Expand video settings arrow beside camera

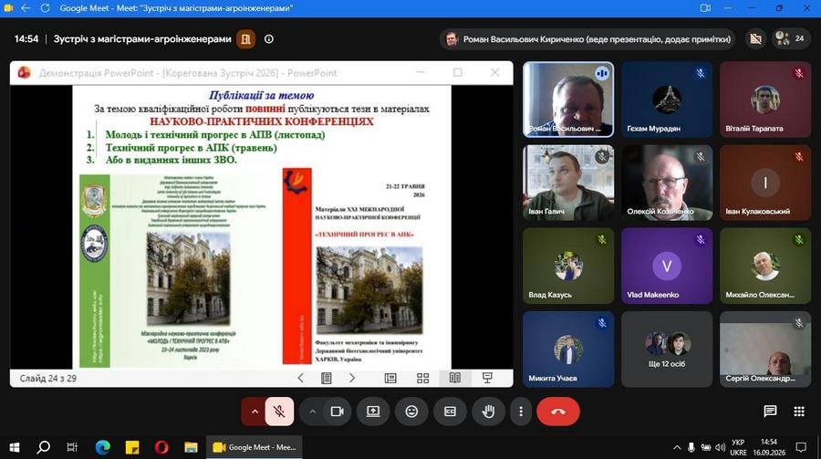click(313, 412)
